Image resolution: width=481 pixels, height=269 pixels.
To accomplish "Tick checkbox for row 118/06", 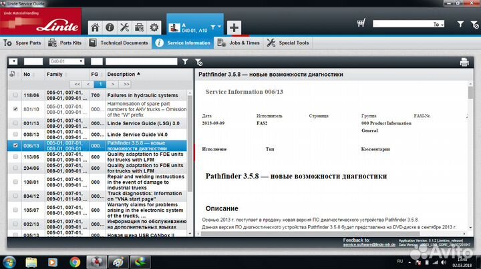I will click(x=15, y=95).
